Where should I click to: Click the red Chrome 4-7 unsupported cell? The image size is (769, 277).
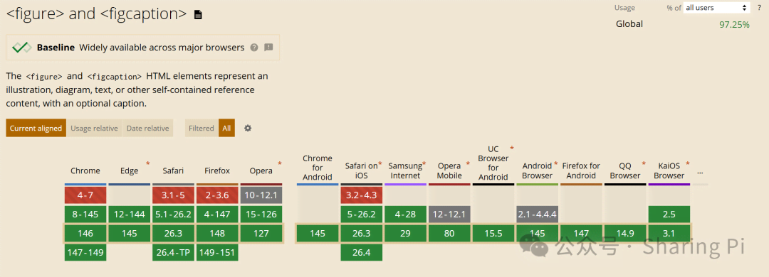pos(85,195)
